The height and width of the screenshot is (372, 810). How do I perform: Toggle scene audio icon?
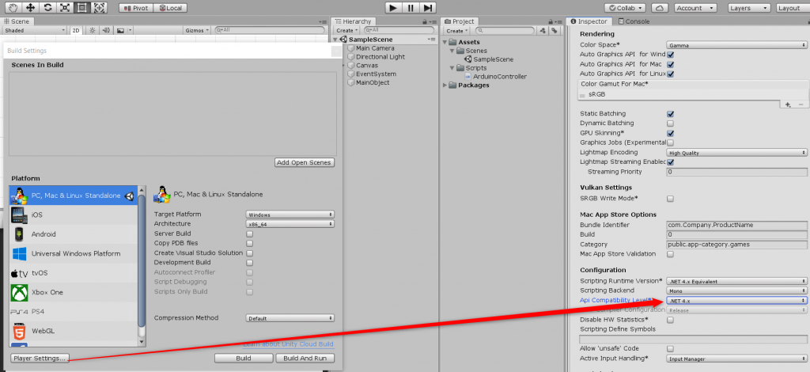click(x=105, y=31)
